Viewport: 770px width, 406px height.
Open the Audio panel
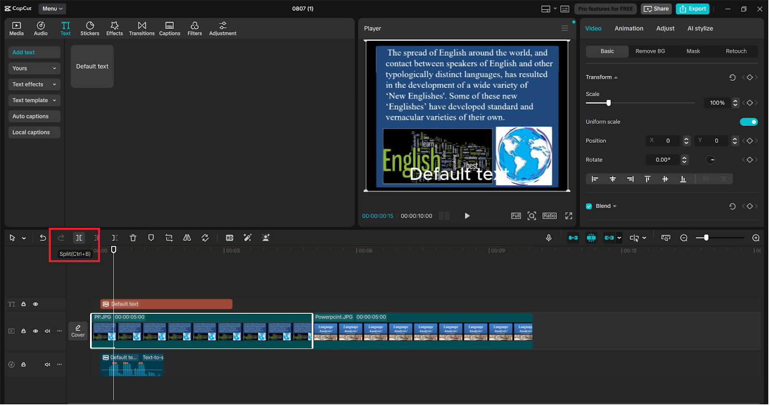click(x=41, y=28)
